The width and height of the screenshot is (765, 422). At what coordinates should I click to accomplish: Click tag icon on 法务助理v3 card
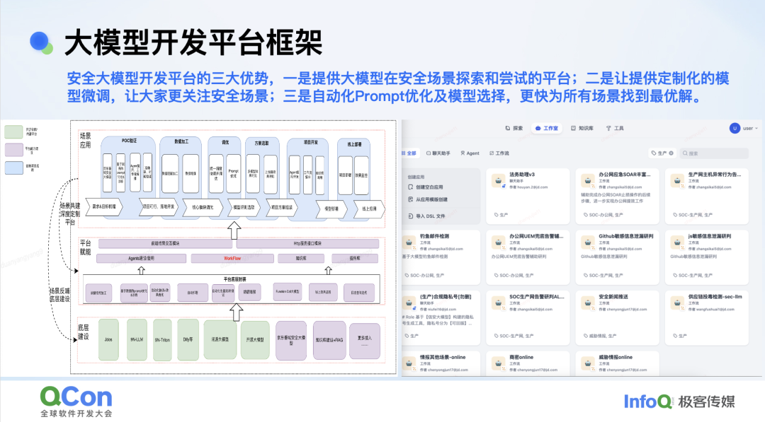tap(496, 215)
